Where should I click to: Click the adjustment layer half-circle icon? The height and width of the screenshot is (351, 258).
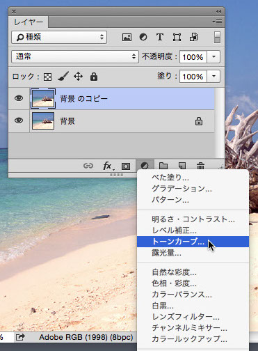(145, 166)
